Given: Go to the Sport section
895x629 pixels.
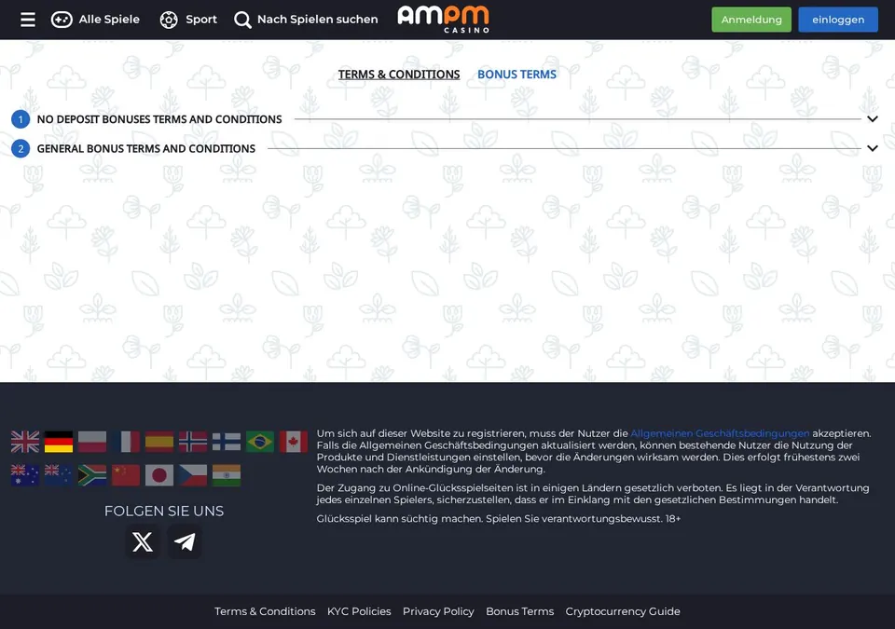Looking at the screenshot, I should click(188, 20).
